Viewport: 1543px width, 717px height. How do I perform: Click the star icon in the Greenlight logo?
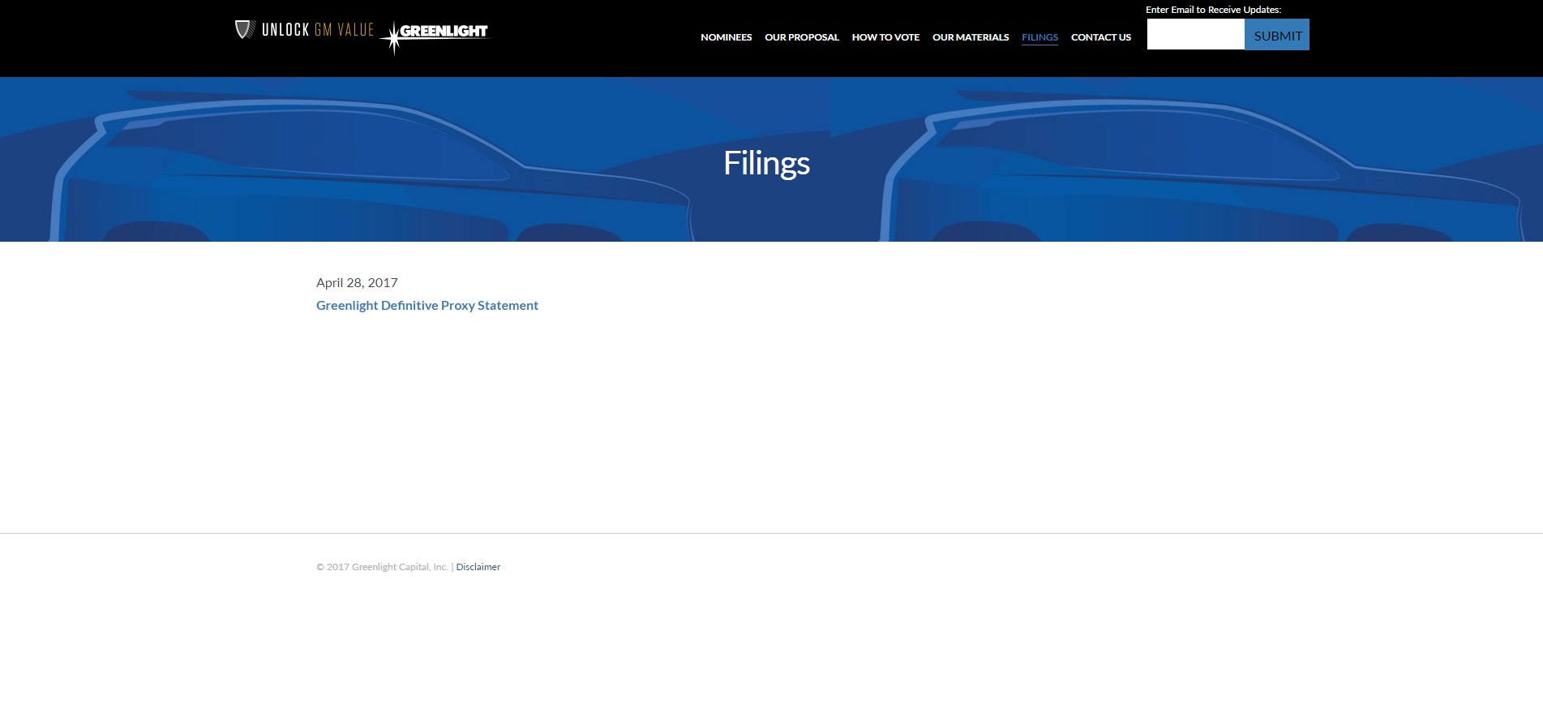tap(392, 38)
